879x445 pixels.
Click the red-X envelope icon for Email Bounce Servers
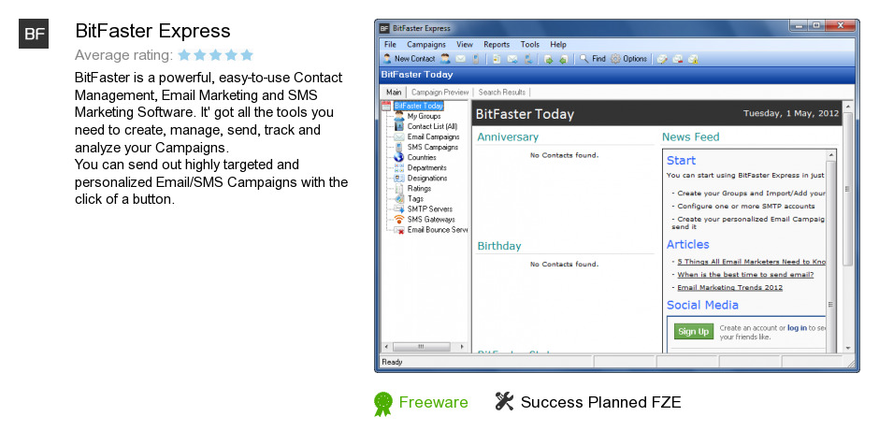(398, 229)
